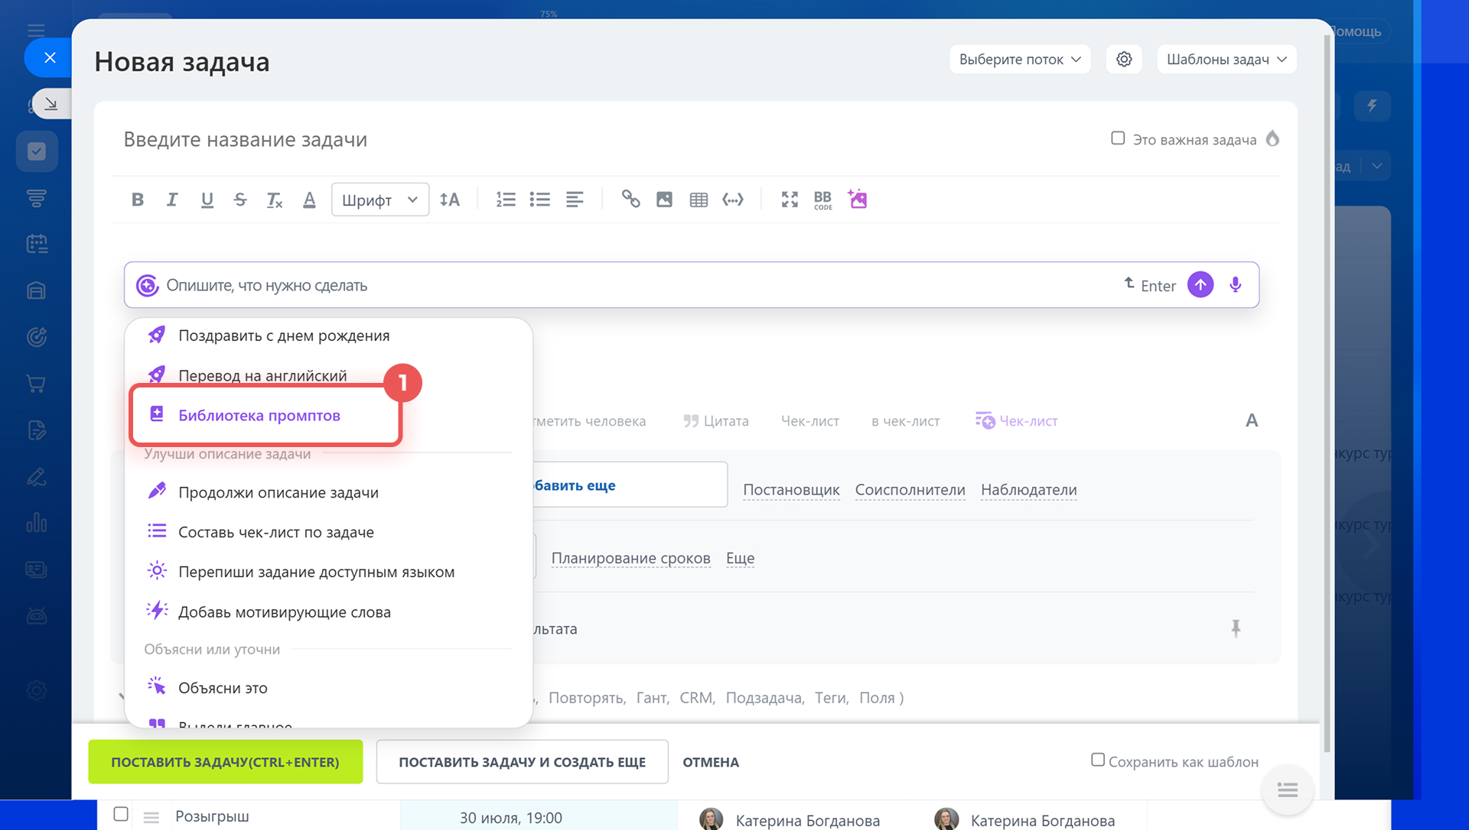Click the Соисполнители link

pos(910,490)
